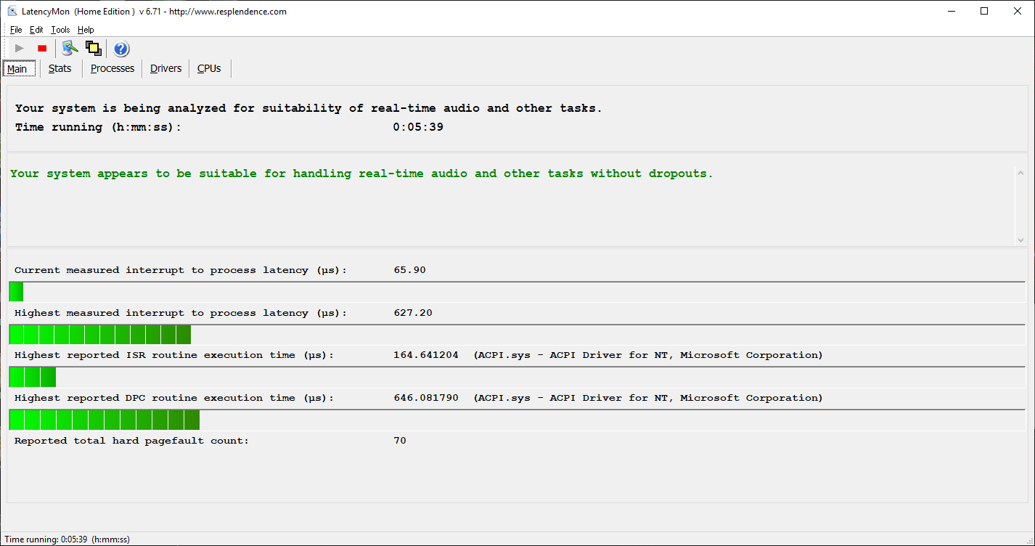Switch to the Drivers tab
Image resolution: width=1035 pixels, height=546 pixels.
pos(166,68)
